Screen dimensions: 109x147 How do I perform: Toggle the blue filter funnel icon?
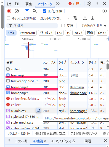[27, 11]
